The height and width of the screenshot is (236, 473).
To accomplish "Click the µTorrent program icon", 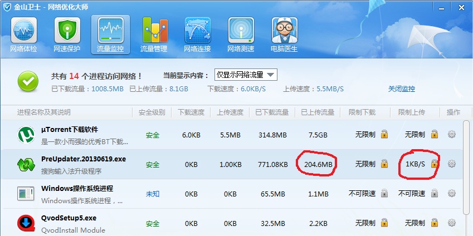I will click(26, 135).
